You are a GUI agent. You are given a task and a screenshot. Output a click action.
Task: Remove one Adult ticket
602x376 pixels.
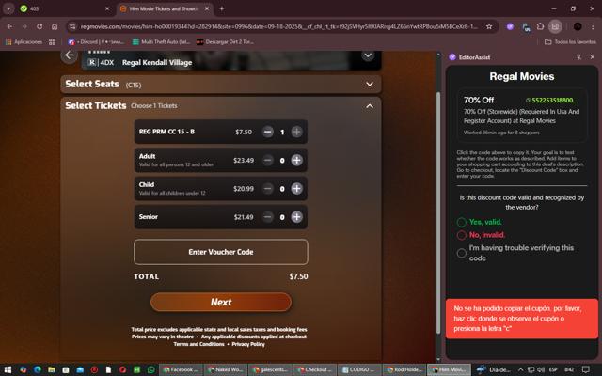pos(267,161)
